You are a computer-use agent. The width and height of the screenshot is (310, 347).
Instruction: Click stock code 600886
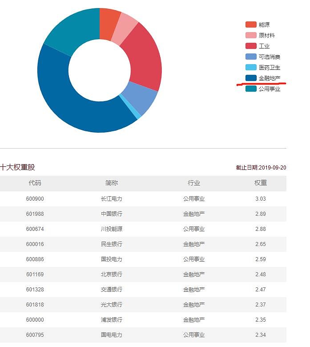click(35, 259)
